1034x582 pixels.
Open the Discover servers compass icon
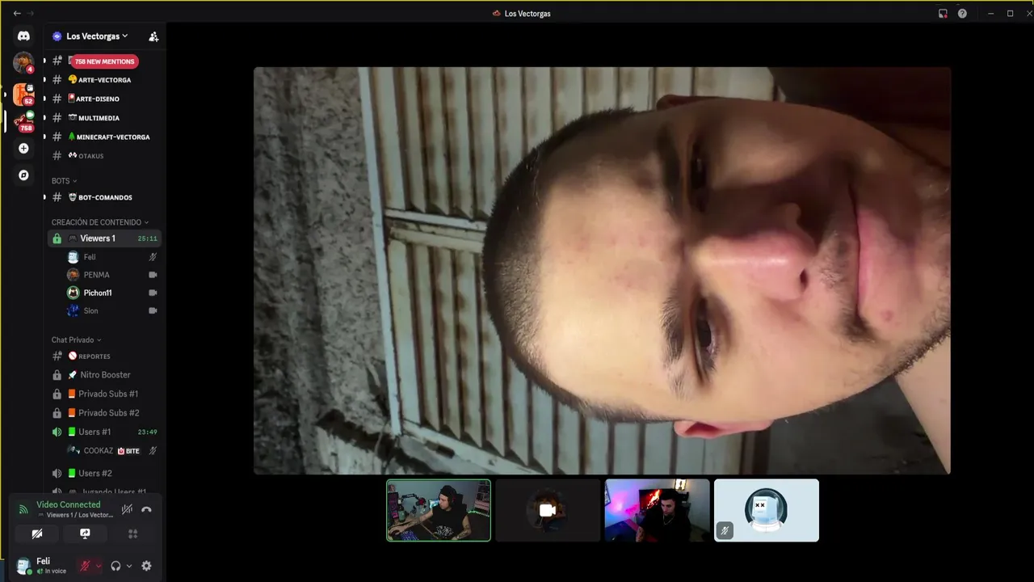tap(23, 175)
